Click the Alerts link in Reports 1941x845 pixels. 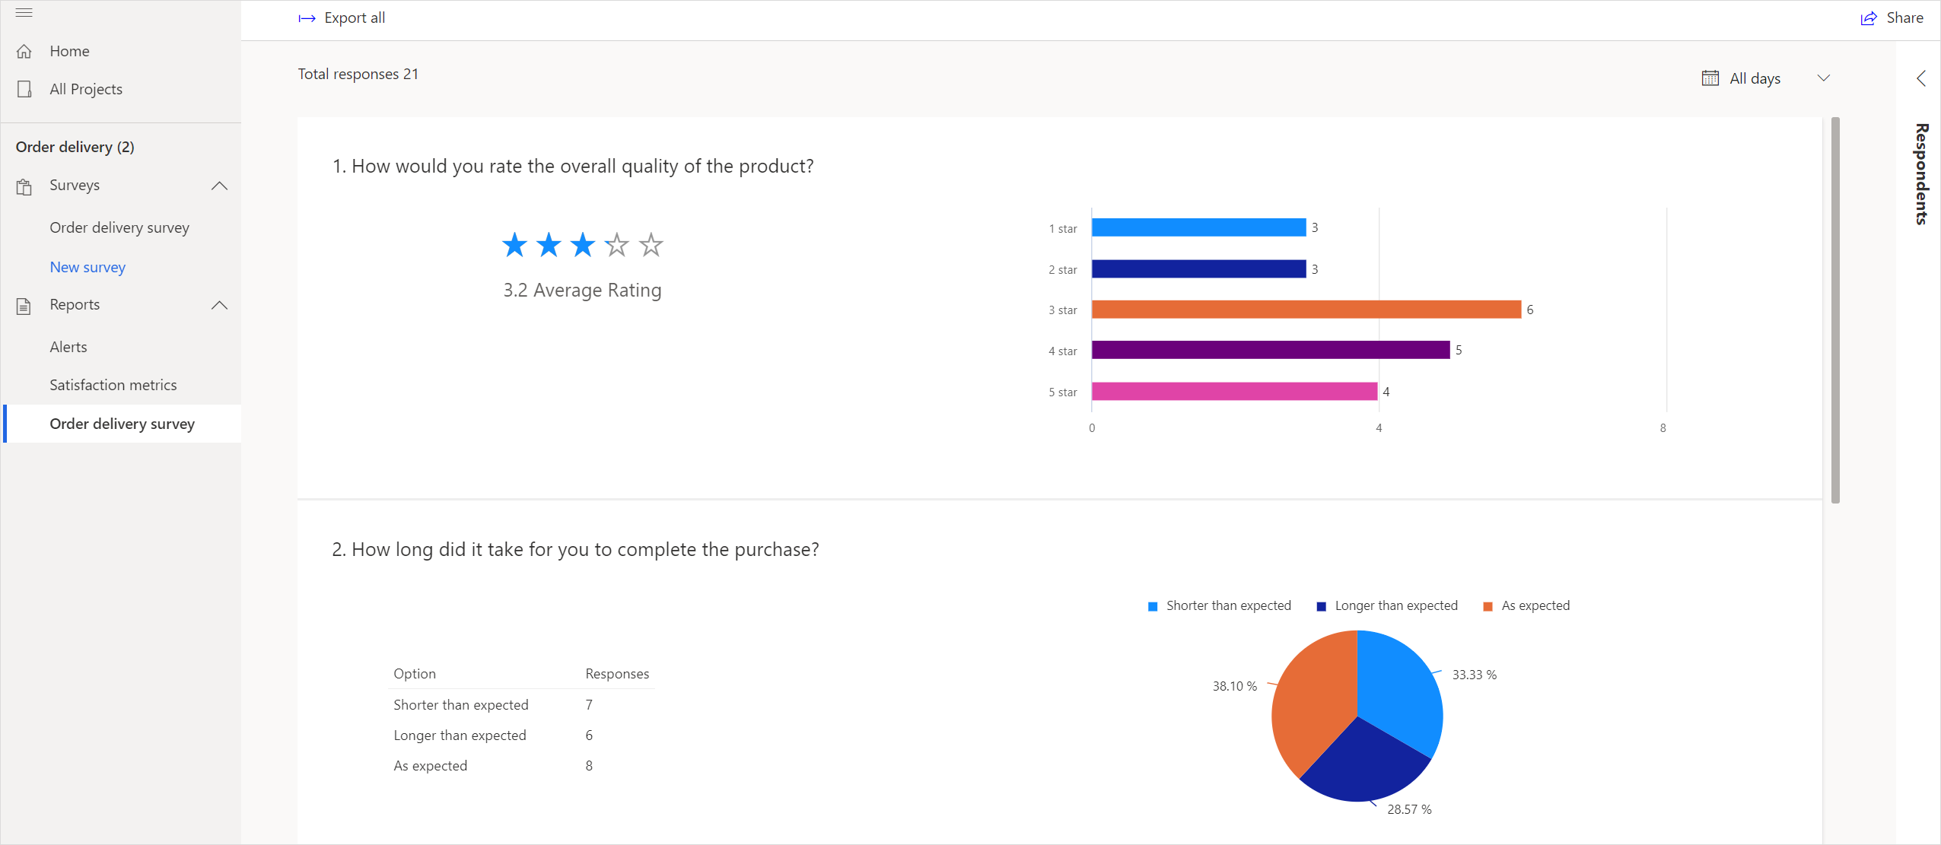68,346
